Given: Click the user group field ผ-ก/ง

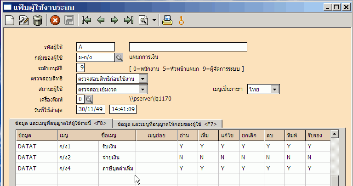Looking at the screenshot, I should (x=96, y=57).
